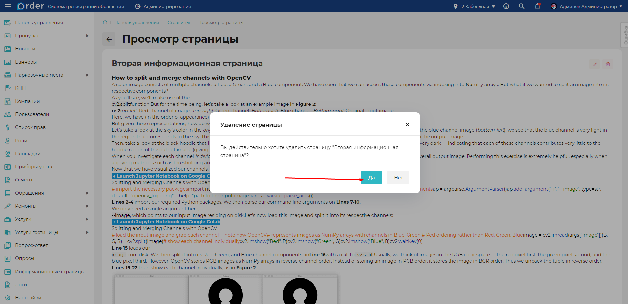Open Логи from the sidebar menu
Image resolution: width=628 pixels, height=304 pixels.
point(21,284)
